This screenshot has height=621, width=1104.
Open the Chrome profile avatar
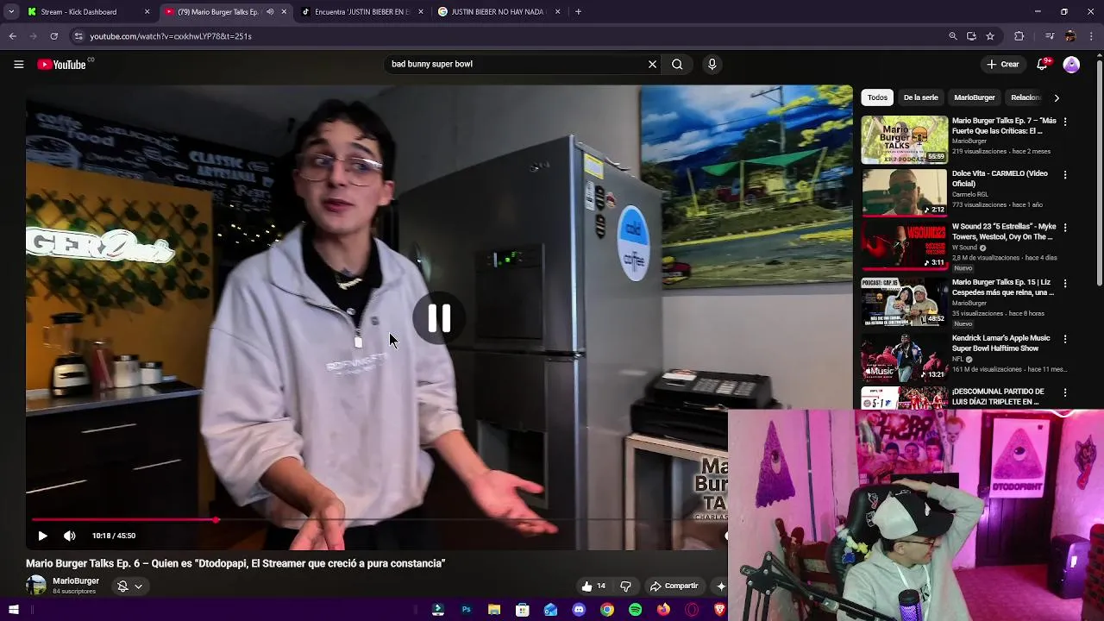pos(1070,36)
